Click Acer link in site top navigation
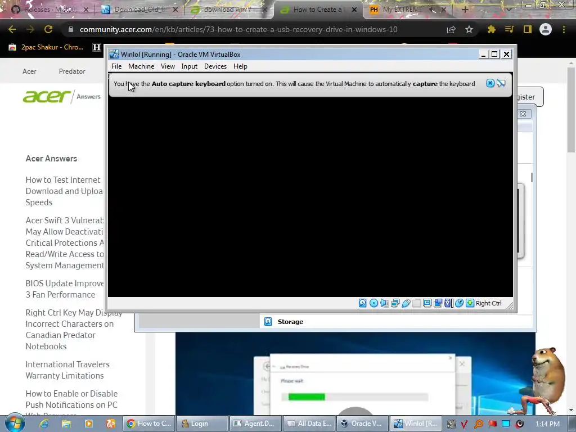 tap(29, 71)
